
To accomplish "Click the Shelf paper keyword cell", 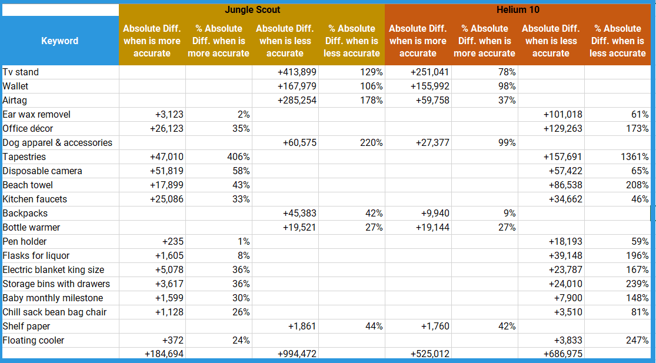I will 60,326.
